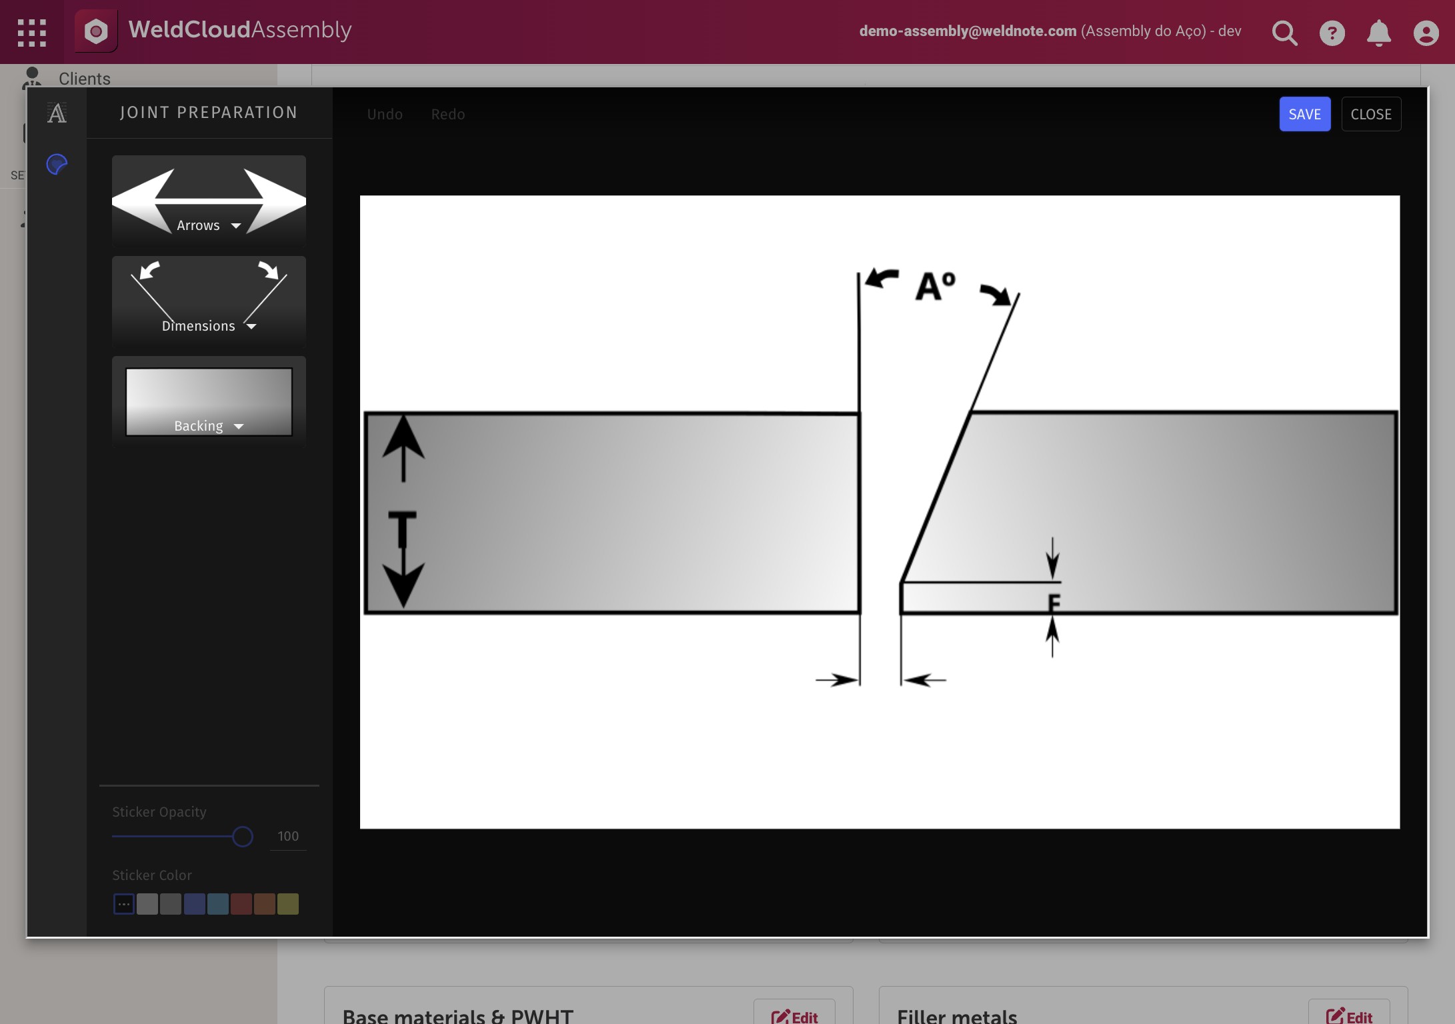Pick the light gray sticker color
Viewport: 1455px width, 1024px height.
[x=147, y=904]
